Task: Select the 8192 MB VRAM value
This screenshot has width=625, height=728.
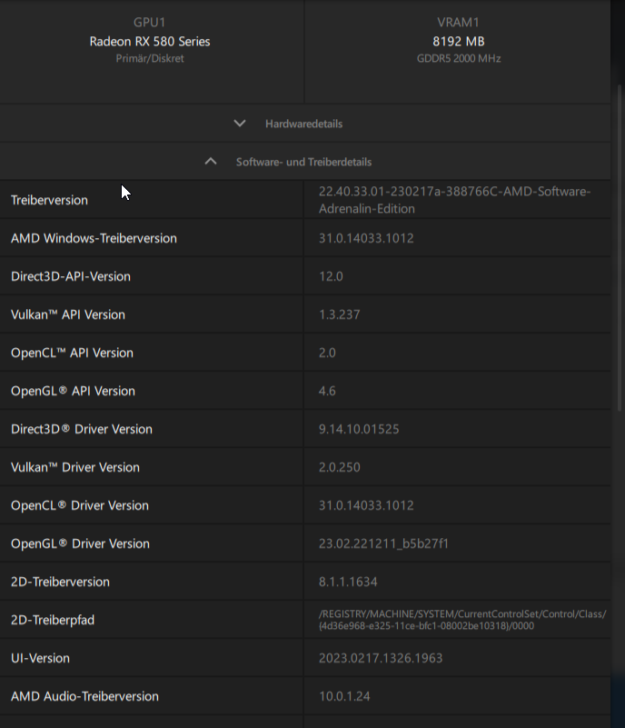Action: [x=459, y=41]
